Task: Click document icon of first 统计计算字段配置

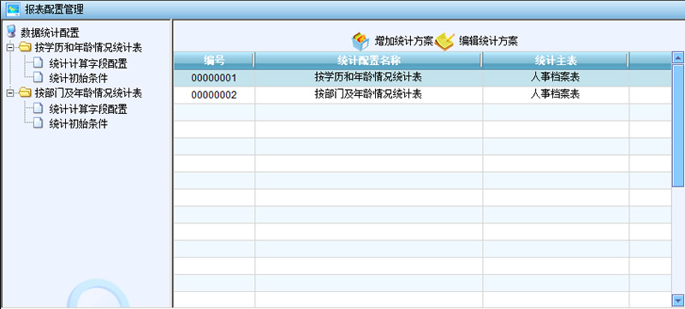Action: [x=39, y=62]
